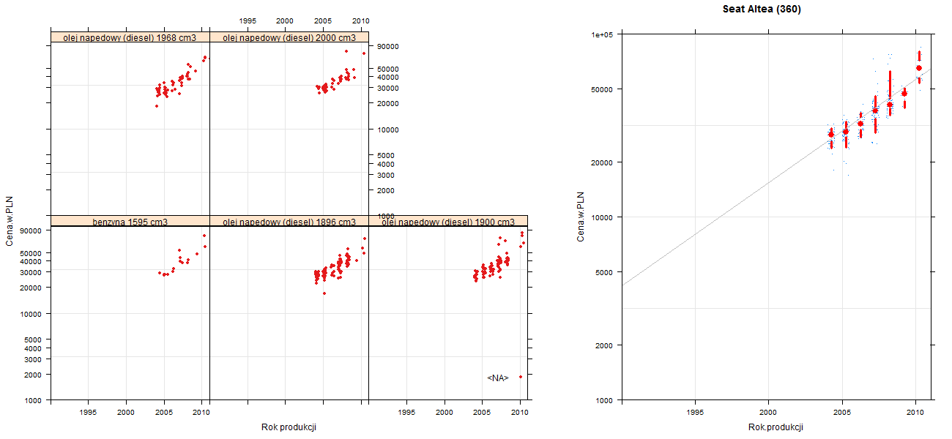
Task: Click '2005' tick below the benzyna panel
Action: click(164, 413)
